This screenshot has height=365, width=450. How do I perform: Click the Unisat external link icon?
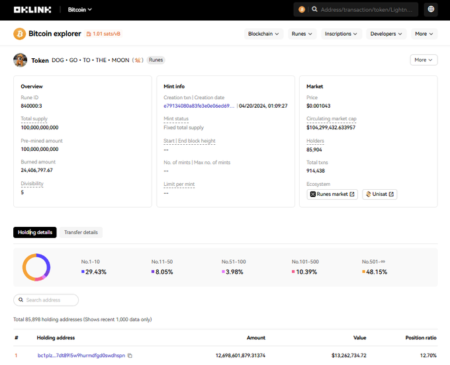tap(391, 194)
